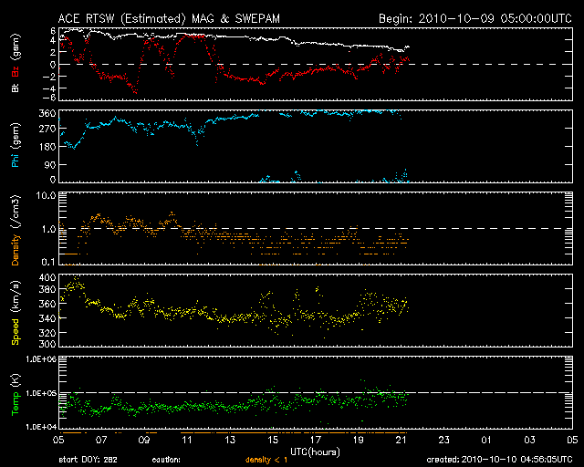
Task: Click the red 'Bz' axis label
Action: point(16,71)
